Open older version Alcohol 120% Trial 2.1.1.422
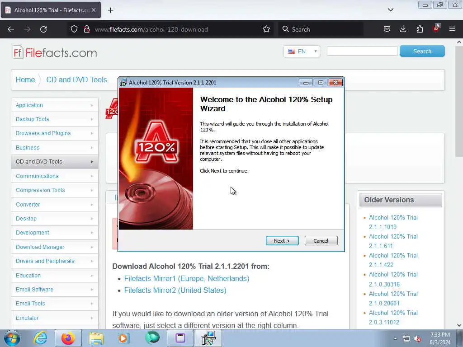Image resolution: width=463 pixels, height=347 pixels. (393, 260)
